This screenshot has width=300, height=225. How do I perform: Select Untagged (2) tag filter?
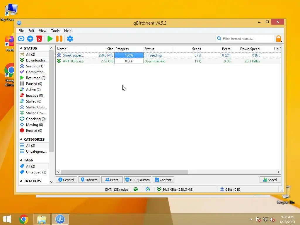[34, 172]
